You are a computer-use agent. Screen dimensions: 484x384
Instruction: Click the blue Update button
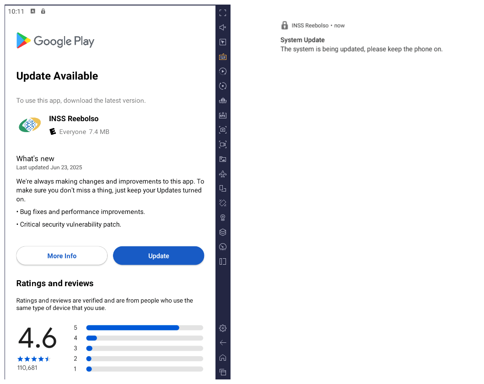coord(158,256)
